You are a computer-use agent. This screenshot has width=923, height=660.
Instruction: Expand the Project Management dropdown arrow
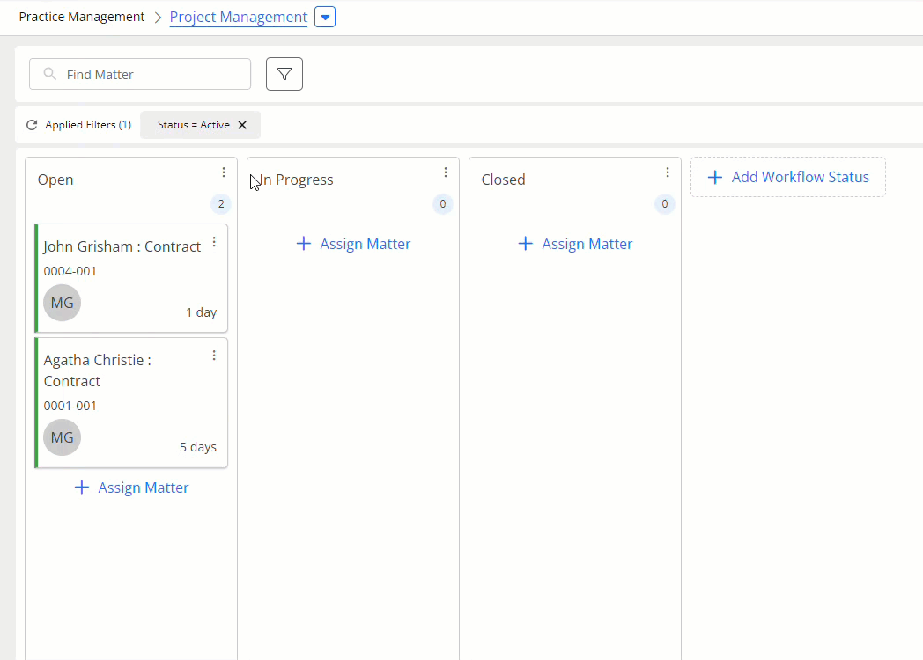click(x=325, y=17)
